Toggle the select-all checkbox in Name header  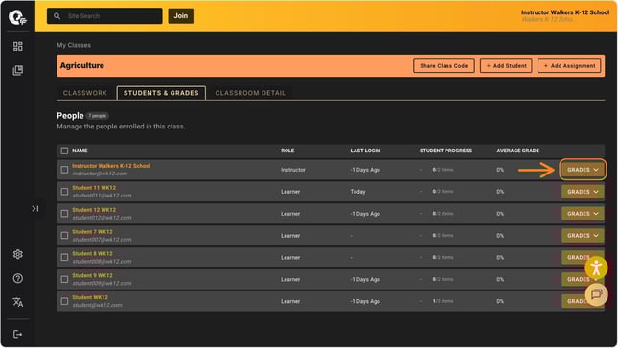(64, 151)
